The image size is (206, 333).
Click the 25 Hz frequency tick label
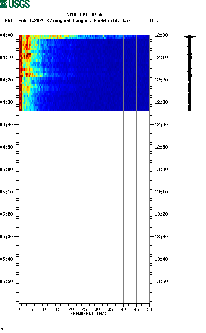click(84, 309)
